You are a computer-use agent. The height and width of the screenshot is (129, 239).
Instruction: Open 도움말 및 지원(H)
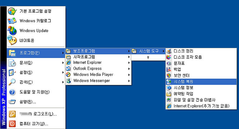[x=36, y=92]
